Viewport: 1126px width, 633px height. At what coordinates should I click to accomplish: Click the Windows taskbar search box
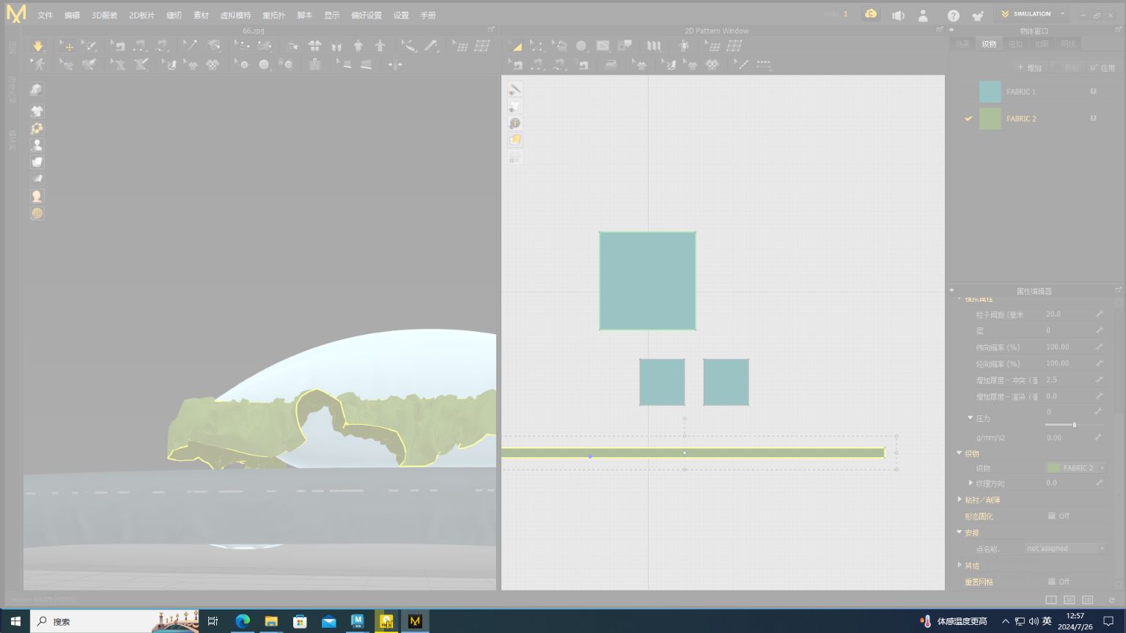pos(115,621)
